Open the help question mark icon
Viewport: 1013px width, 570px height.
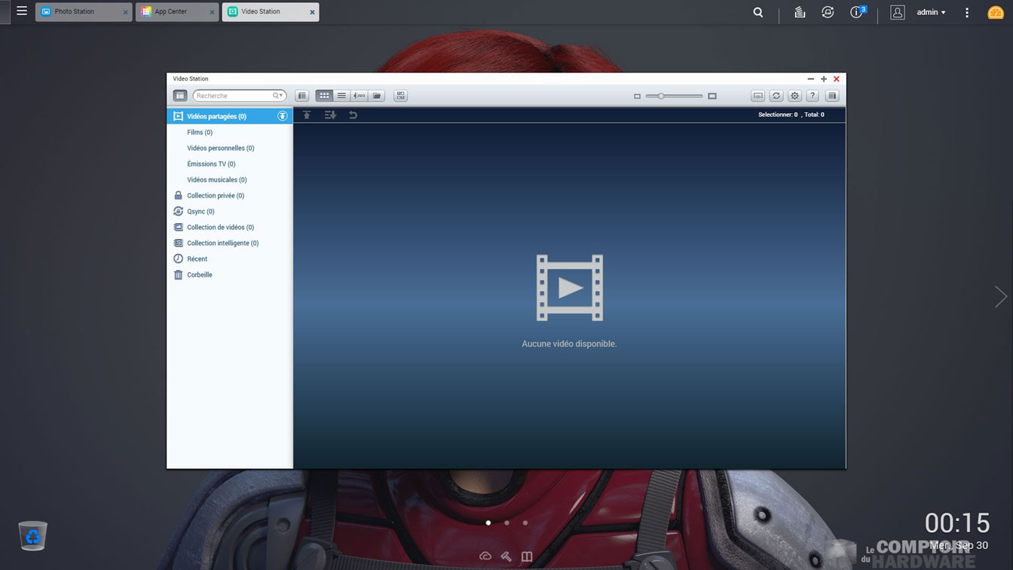coord(813,96)
